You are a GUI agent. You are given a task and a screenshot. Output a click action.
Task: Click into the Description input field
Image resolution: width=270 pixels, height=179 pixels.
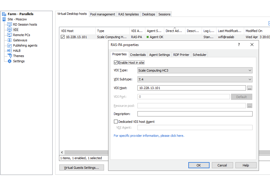click(x=195, y=114)
